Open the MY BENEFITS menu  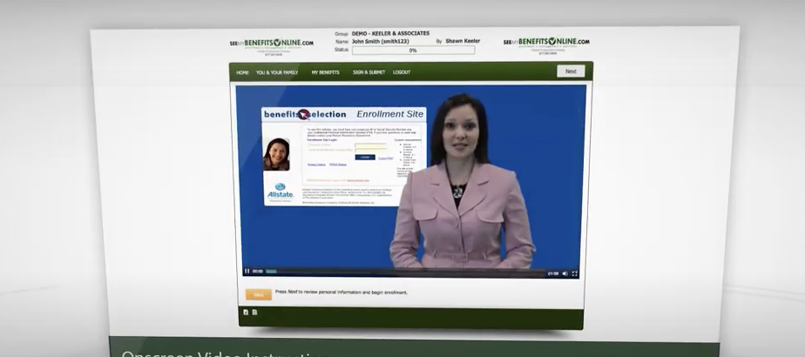point(325,72)
